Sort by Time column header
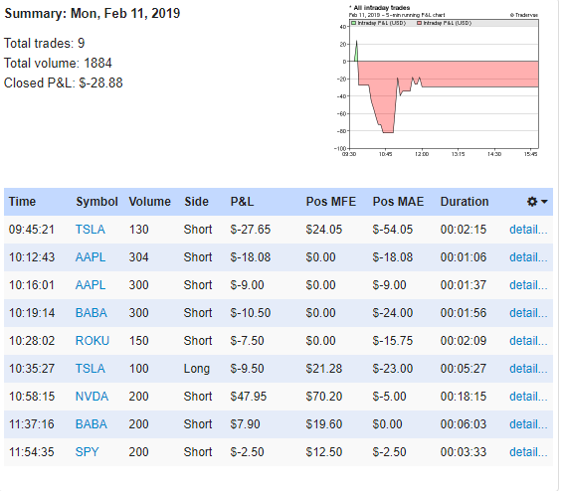The image size is (563, 491). [x=22, y=202]
